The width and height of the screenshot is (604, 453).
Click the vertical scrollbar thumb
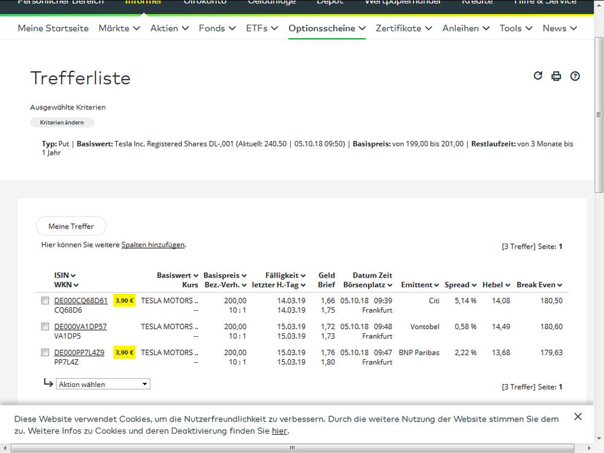tap(599, 115)
